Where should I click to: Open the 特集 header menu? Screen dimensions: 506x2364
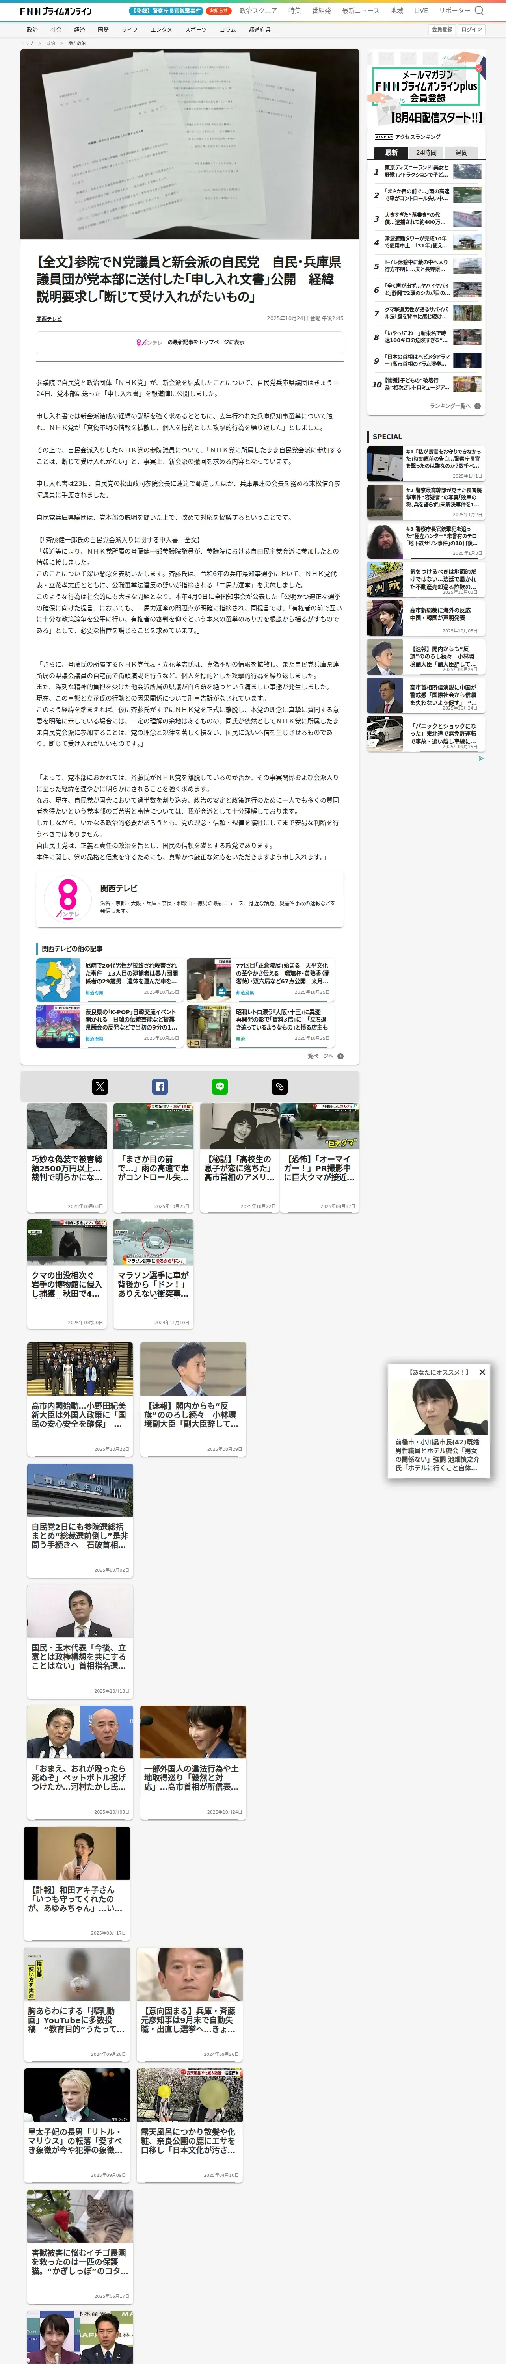(x=295, y=11)
